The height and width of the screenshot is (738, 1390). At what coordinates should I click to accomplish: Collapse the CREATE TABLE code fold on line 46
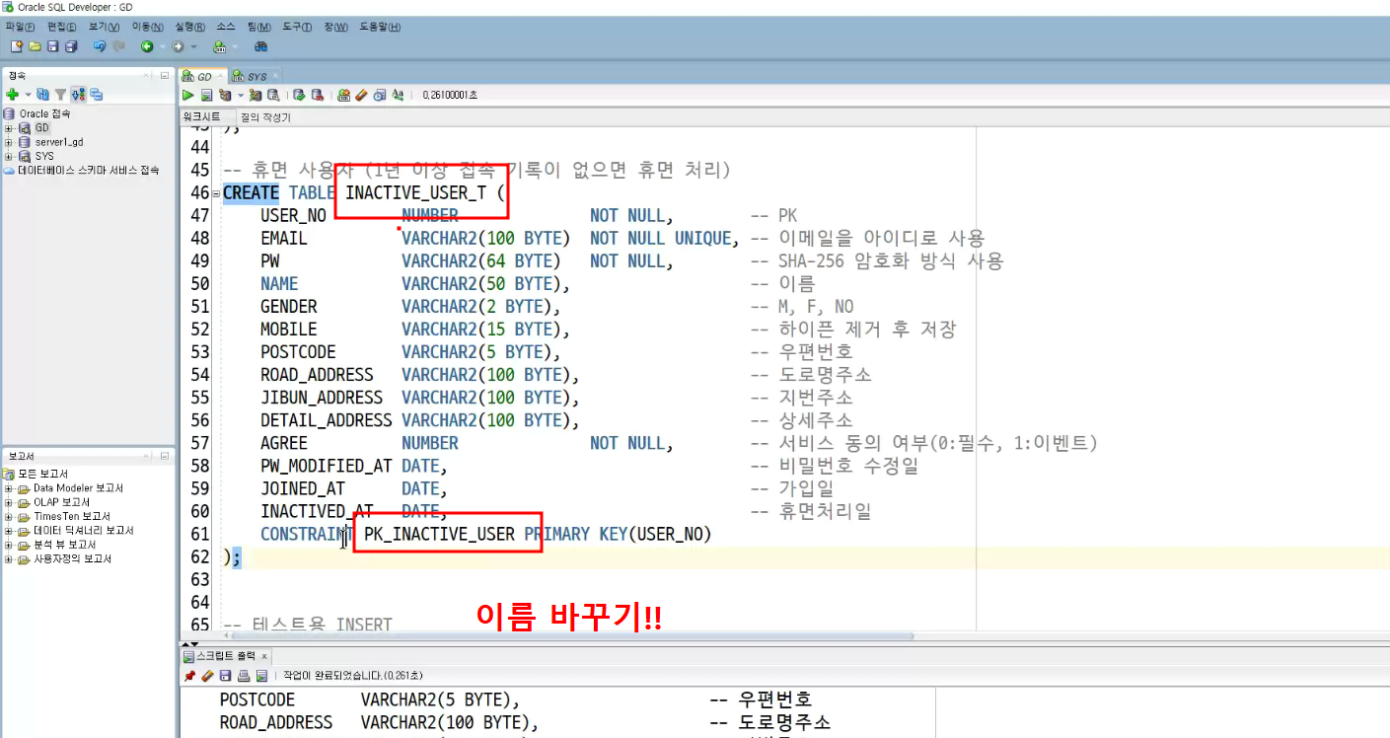point(216,193)
